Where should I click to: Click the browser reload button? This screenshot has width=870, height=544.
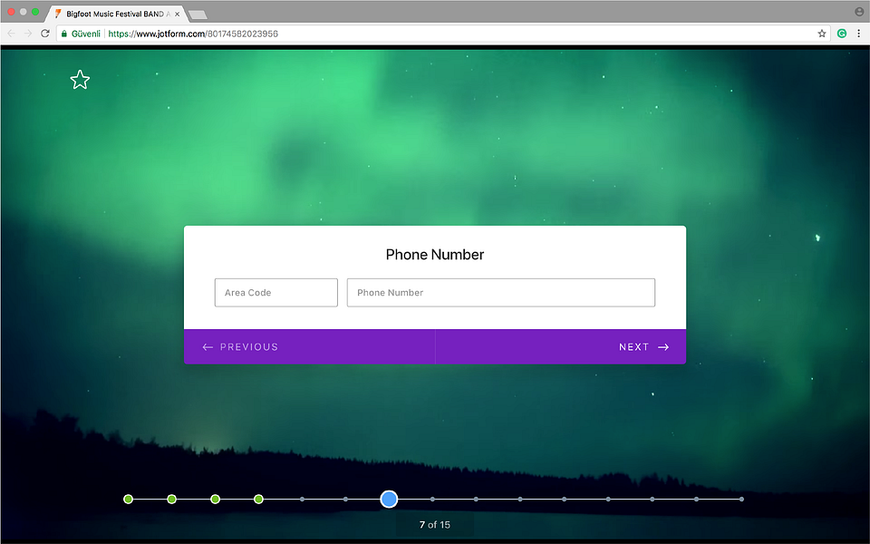[45, 34]
